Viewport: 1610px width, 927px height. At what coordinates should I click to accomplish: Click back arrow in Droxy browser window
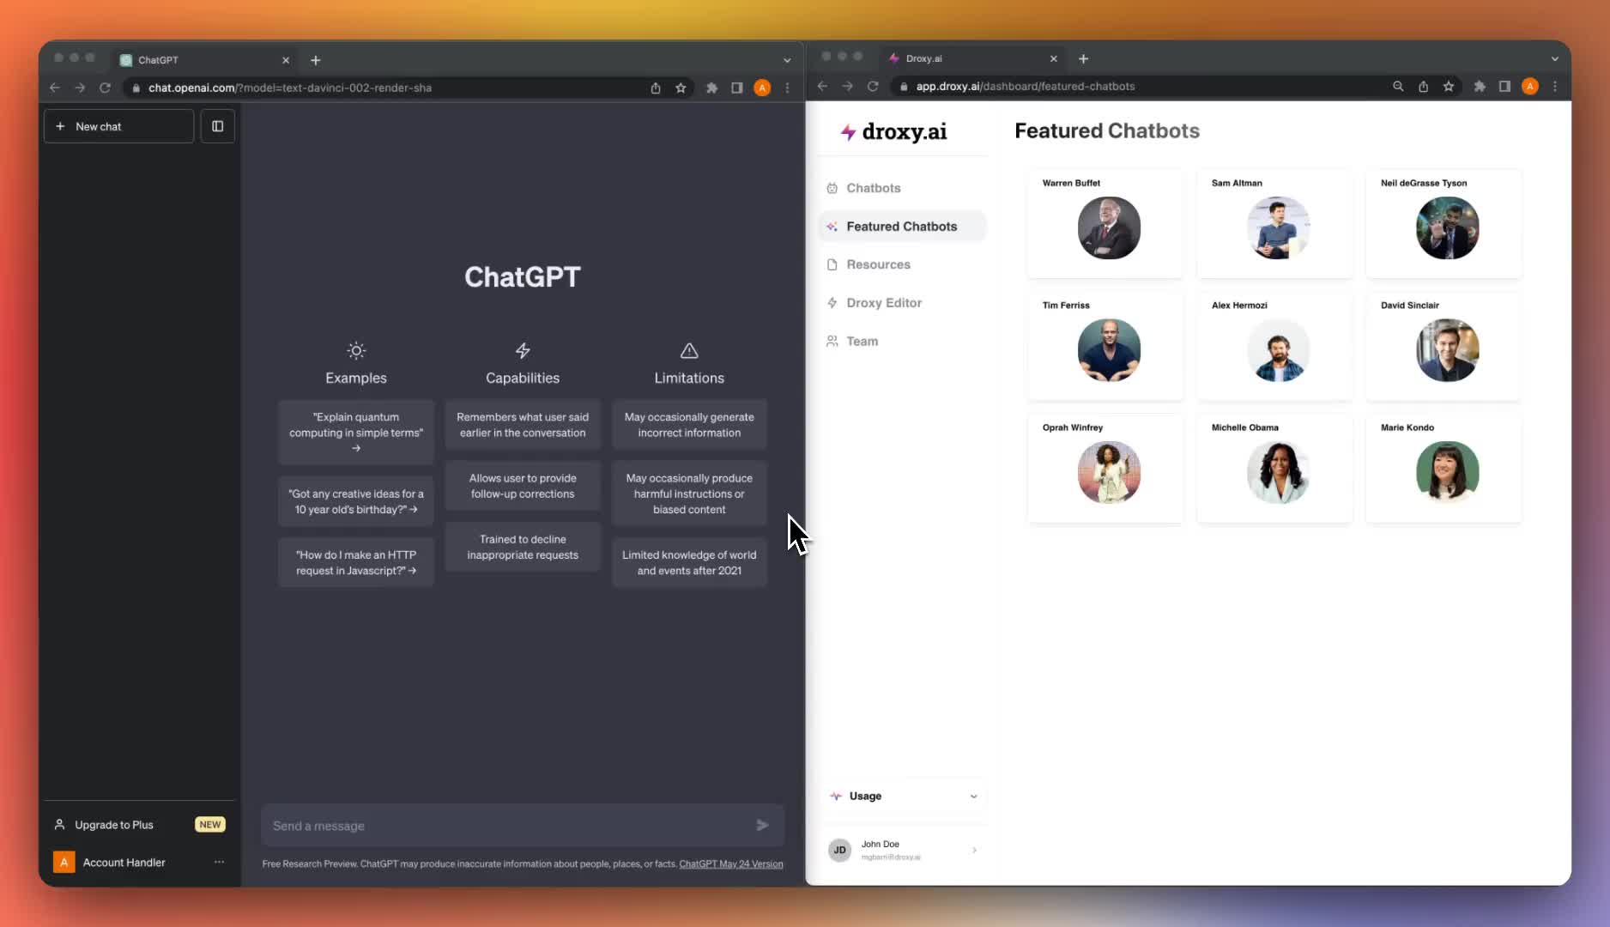click(x=822, y=86)
